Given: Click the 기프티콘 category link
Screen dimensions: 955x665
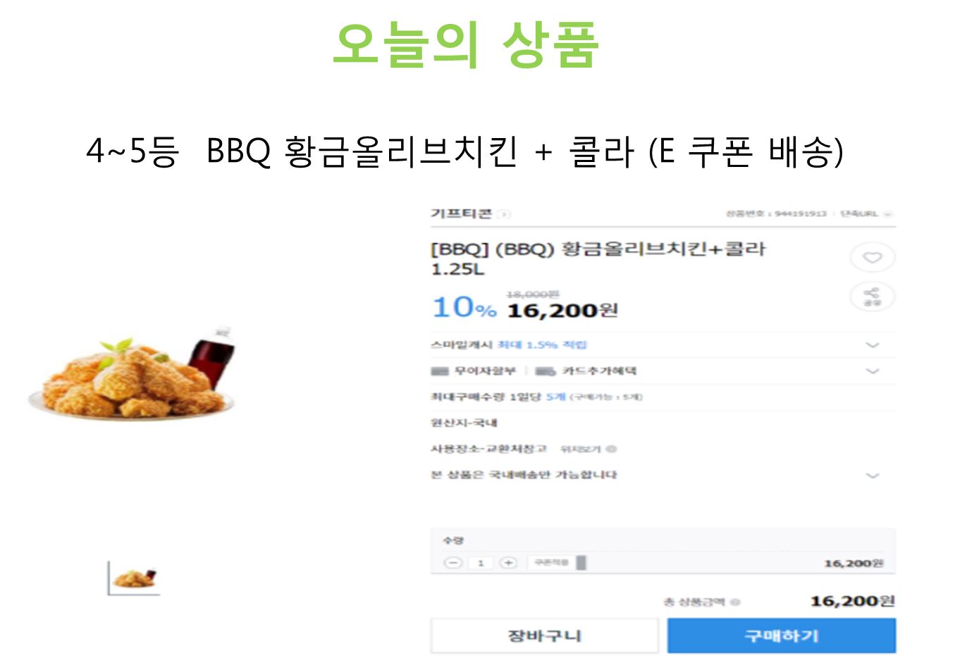Looking at the screenshot, I should click(x=461, y=213).
